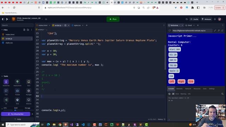Open the user avatar menu
The height and width of the screenshot is (127, 226).
(220, 19)
